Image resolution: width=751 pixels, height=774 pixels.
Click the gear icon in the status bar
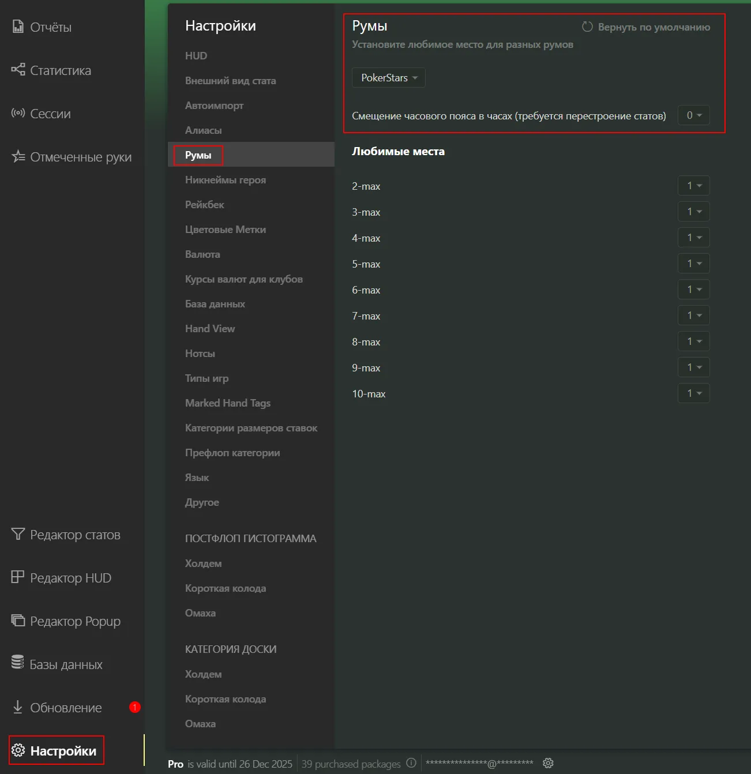click(548, 763)
